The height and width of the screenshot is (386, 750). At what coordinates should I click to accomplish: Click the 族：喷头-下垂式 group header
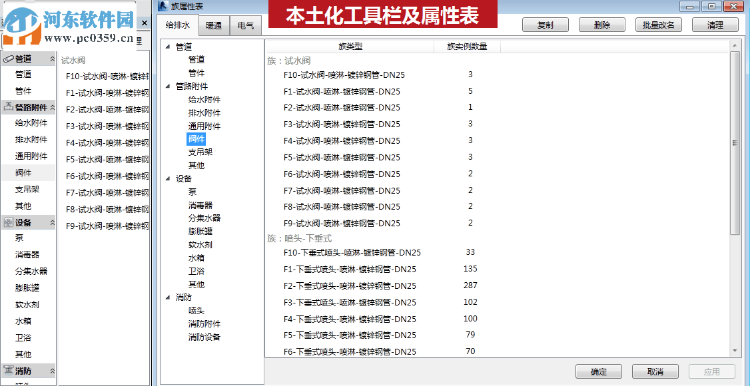click(299, 238)
